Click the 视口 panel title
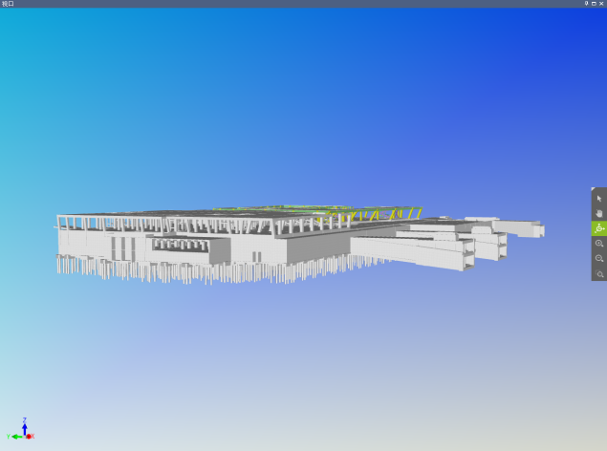The height and width of the screenshot is (451, 607). coord(8,4)
